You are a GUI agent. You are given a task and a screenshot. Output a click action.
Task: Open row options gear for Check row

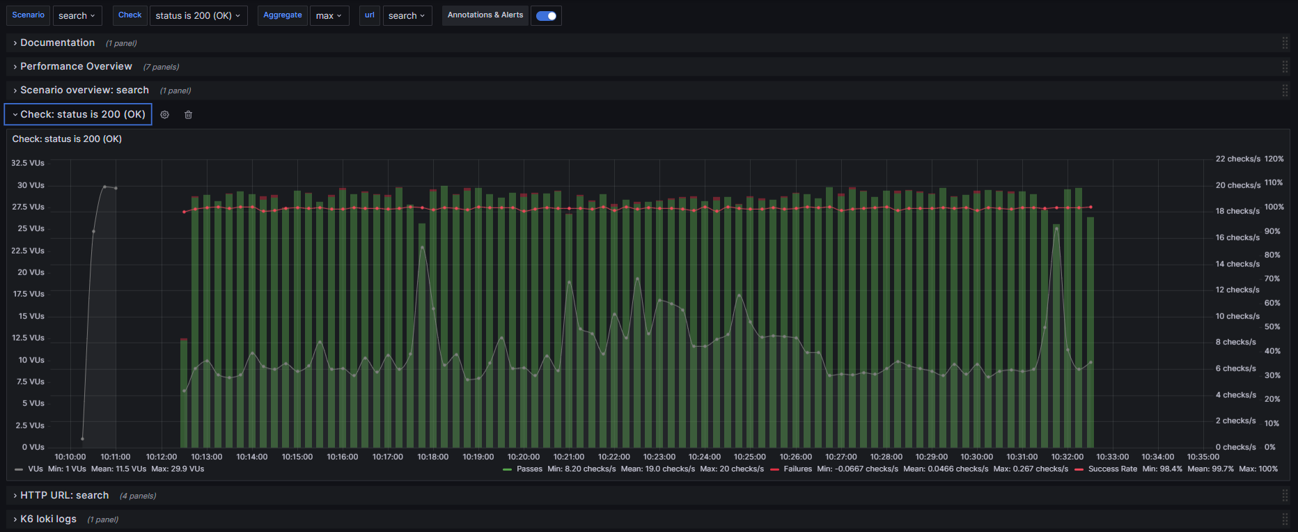165,115
